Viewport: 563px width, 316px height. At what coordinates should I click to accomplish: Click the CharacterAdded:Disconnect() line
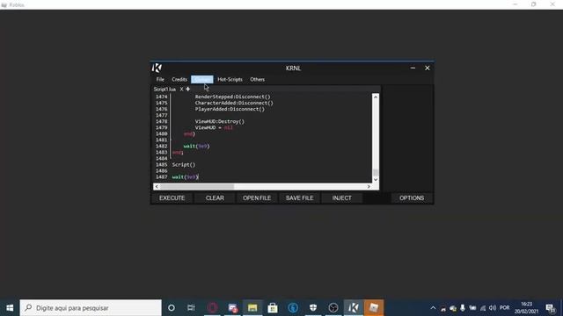click(234, 103)
